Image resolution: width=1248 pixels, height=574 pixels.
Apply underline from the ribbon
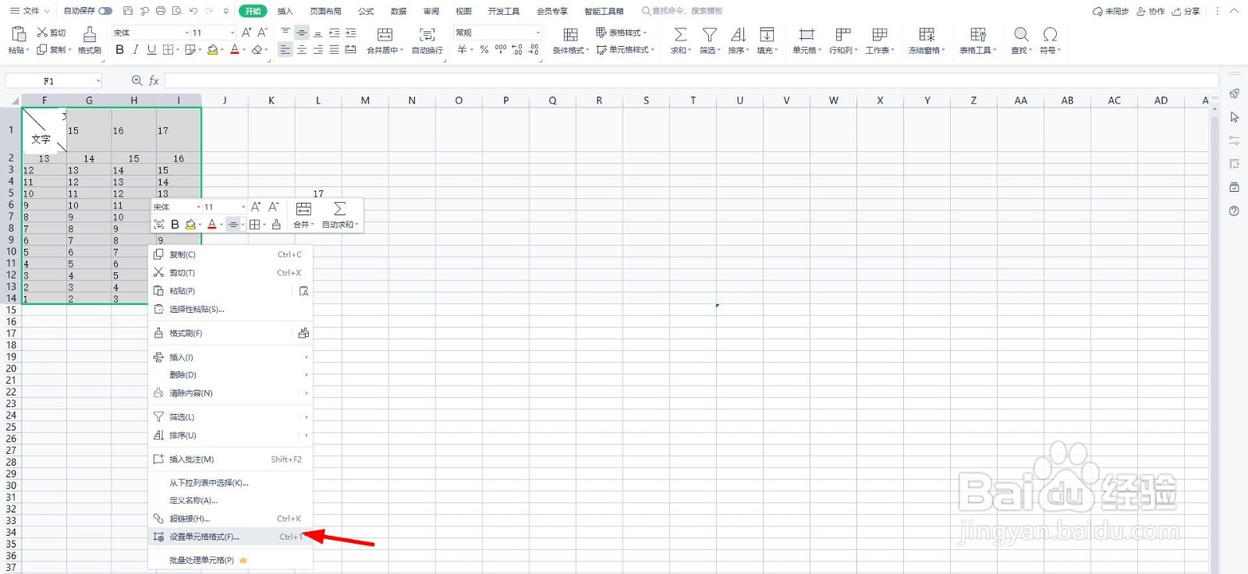[151, 49]
